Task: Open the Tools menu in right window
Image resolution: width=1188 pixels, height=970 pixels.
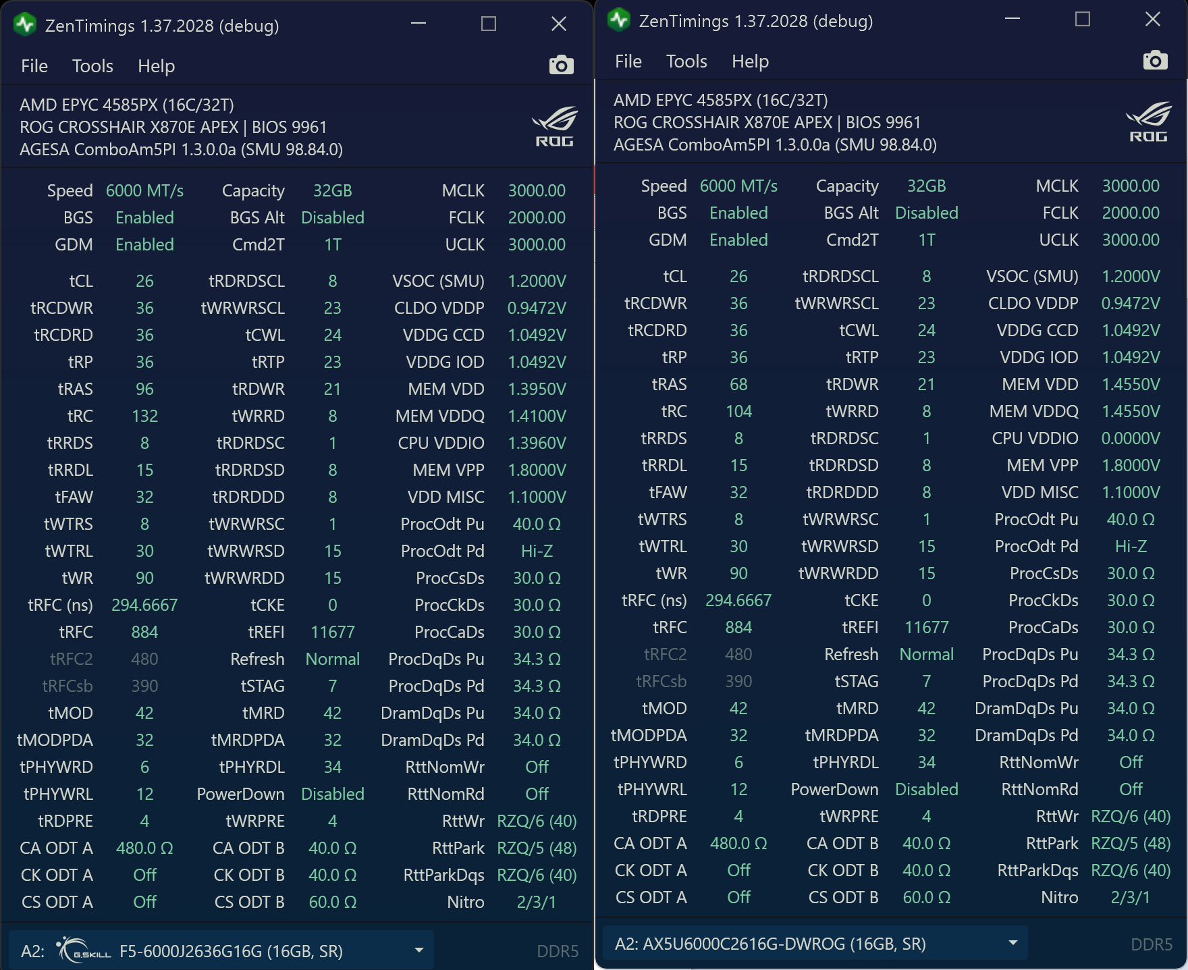Action: pos(686,61)
